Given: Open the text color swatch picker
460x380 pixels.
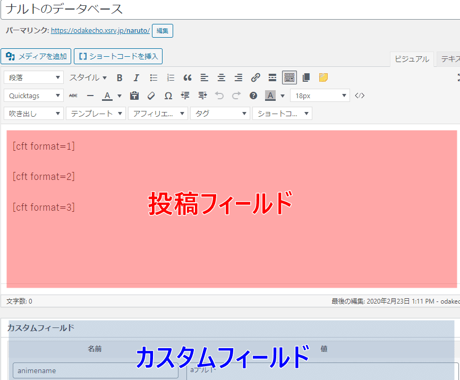Looking at the screenshot, I should click(x=107, y=96).
